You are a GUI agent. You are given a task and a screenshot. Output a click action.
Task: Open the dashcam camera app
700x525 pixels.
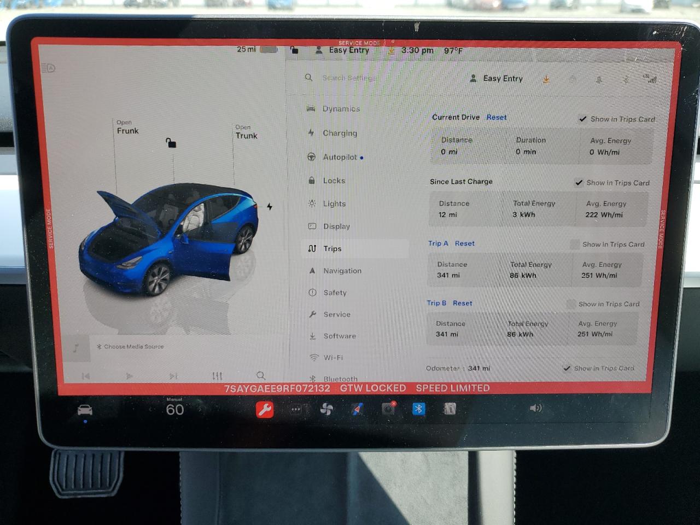[x=388, y=409]
